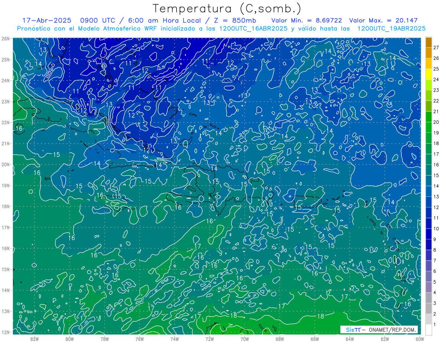This screenshot has width=446, height=344.
Task: Click the colorbar label "20"
Action: pos(436,122)
